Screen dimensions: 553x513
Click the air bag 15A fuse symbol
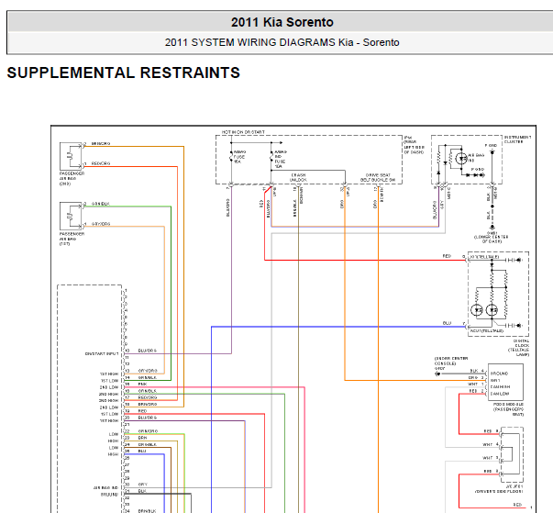click(231, 156)
